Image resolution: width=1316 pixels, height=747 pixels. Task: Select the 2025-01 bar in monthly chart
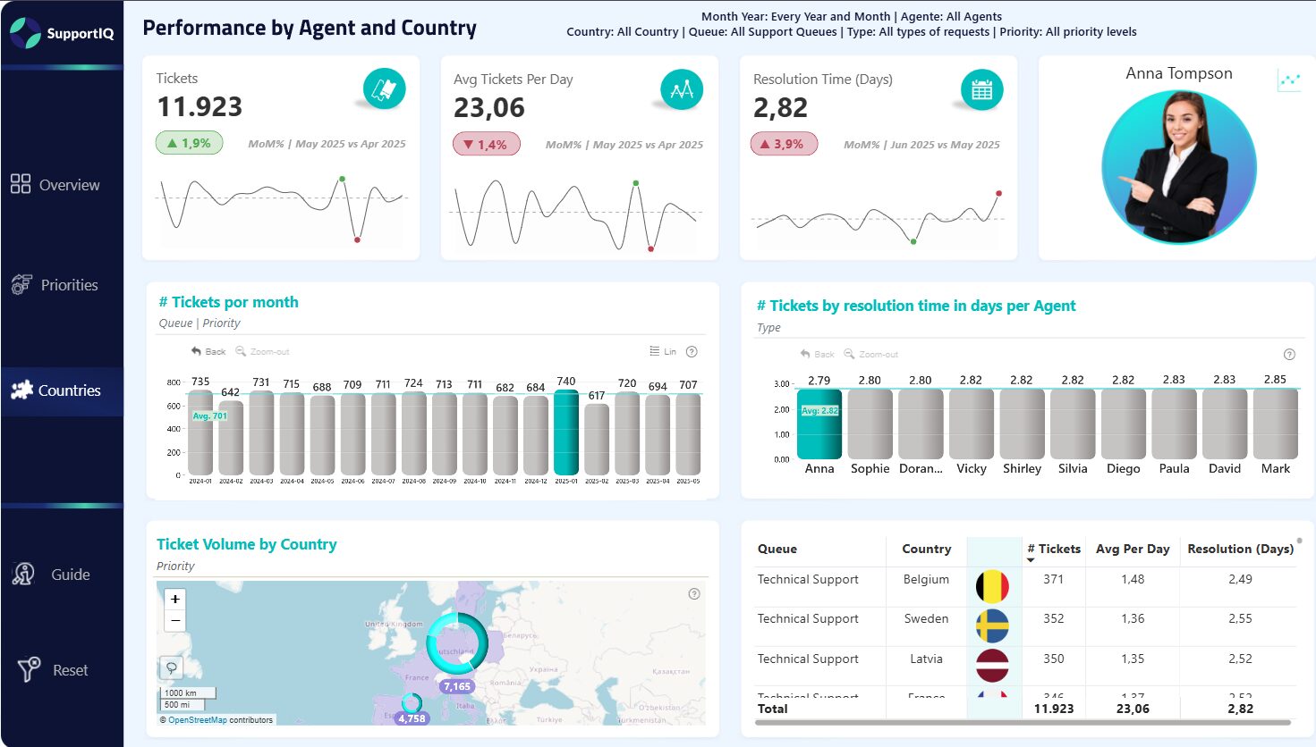(x=566, y=432)
